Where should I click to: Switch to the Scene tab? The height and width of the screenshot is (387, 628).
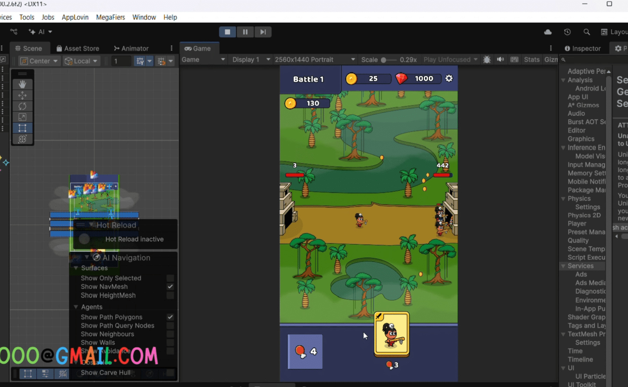[x=29, y=48]
